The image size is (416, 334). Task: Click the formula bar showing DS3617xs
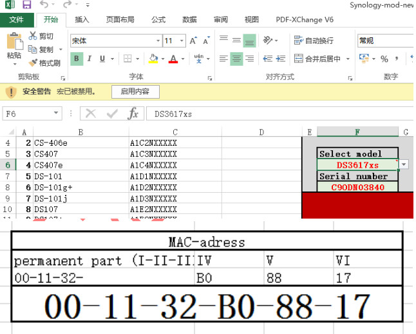point(280,113)
